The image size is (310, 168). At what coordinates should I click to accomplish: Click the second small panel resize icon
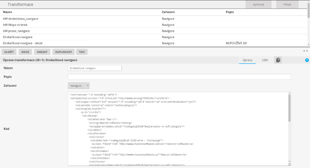(x=307, y=51)
